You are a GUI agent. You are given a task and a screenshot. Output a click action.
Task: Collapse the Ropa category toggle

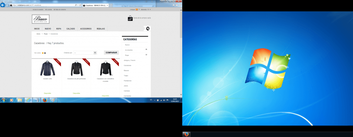click(146, 55)
